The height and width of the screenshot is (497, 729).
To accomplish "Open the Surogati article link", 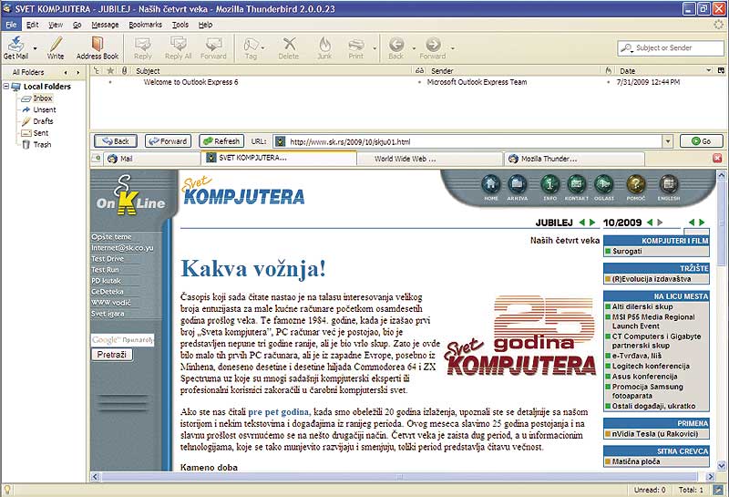I will (627, 252).
